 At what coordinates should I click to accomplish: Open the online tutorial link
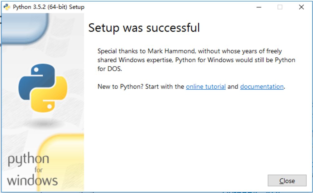(x=205, y=87)
